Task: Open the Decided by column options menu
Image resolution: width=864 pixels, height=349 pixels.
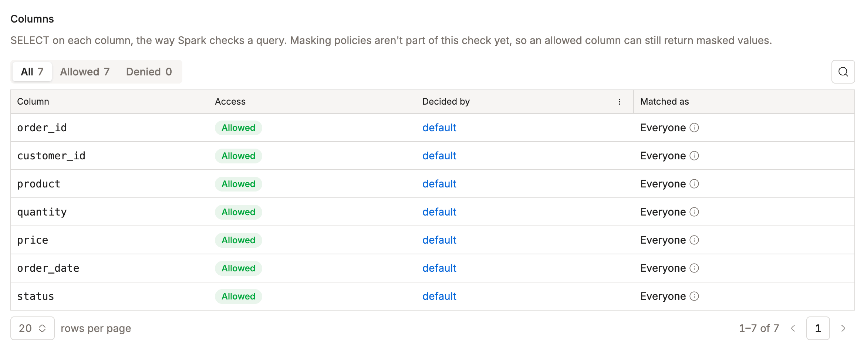Action: tap(620, 102)
